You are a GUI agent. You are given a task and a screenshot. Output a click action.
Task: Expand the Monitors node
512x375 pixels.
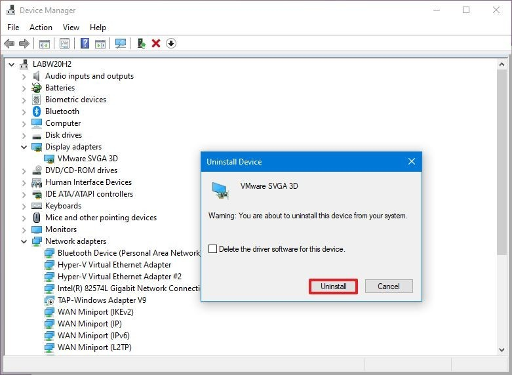click(x=24, y=229)
